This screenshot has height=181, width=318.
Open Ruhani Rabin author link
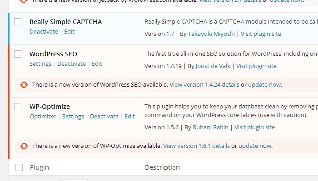[x=210, y=127]
